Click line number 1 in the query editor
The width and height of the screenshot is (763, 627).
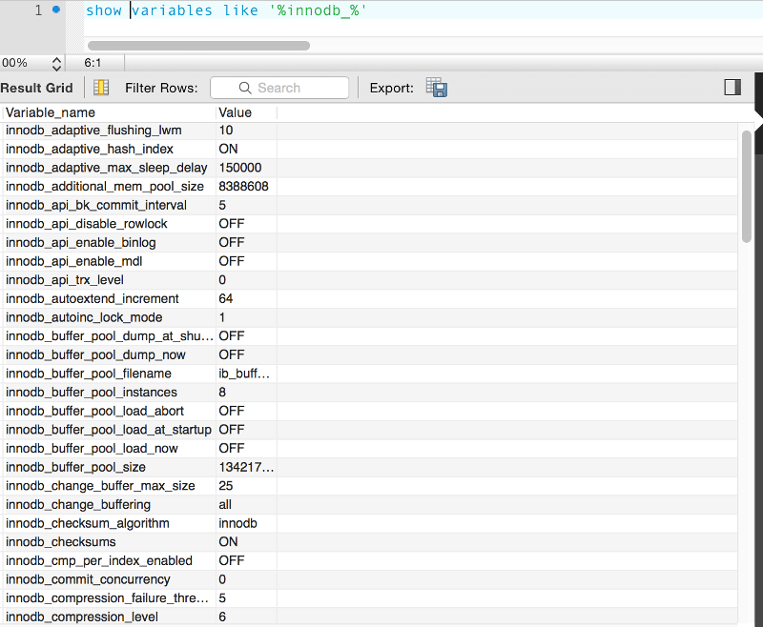[37, 10]
